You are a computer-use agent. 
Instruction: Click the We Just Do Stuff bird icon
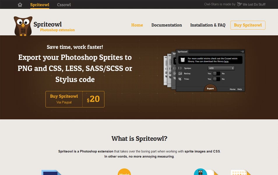pos(239,4)
